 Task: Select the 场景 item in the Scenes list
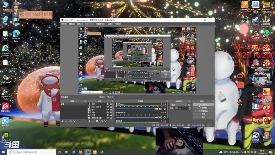pos(74,104)
